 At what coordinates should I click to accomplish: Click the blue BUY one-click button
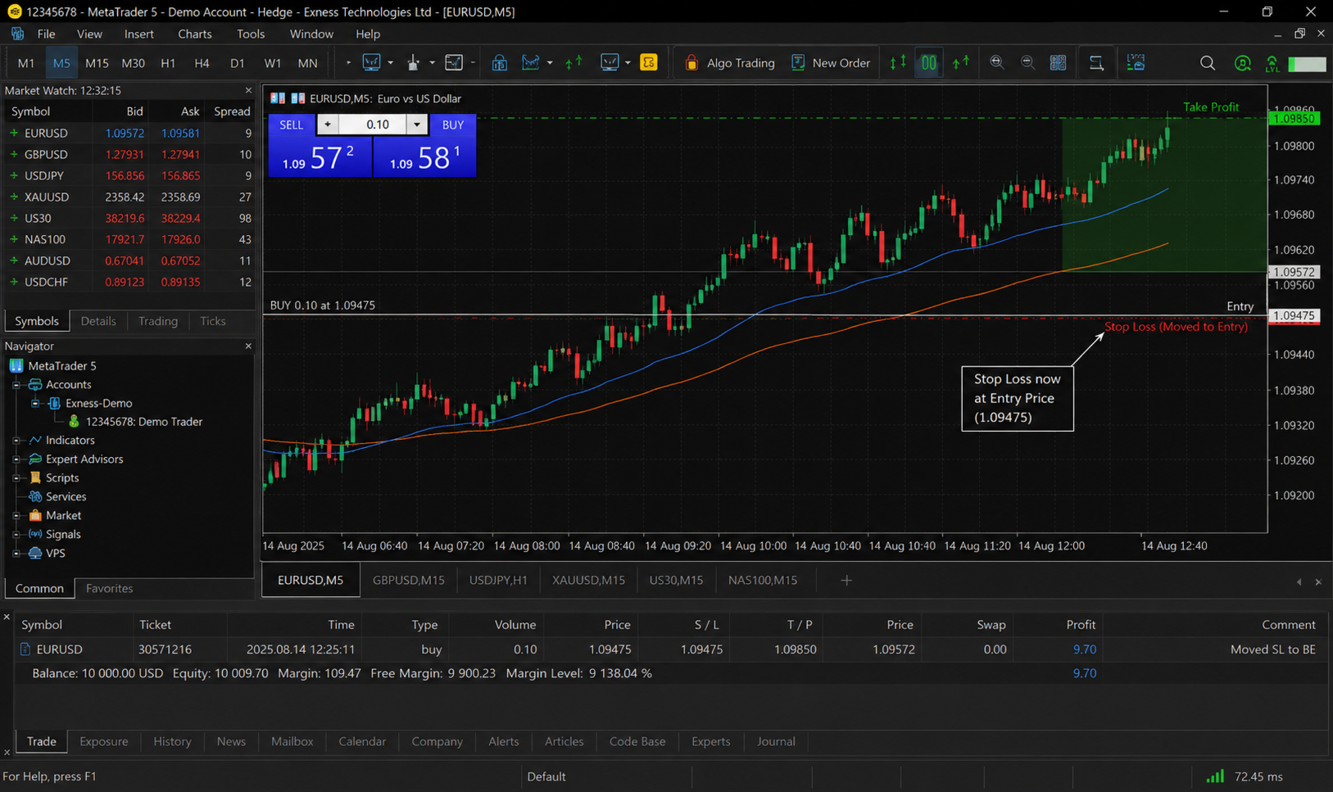[424, 145]
